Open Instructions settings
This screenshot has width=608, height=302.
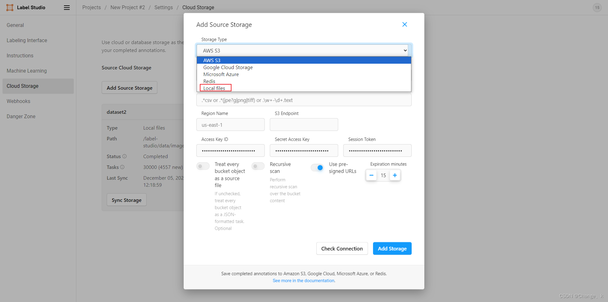pyautogui.click(x=38, y=55)
